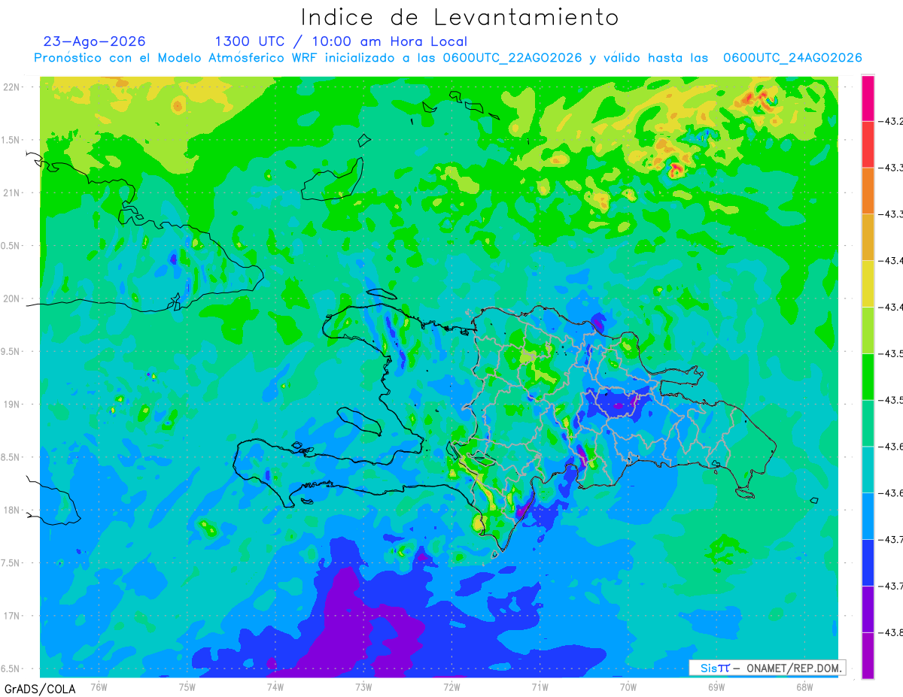Pick the red swatch in the color legend
Viewport: 903px width, 697px height.
[x=868, y=144]
